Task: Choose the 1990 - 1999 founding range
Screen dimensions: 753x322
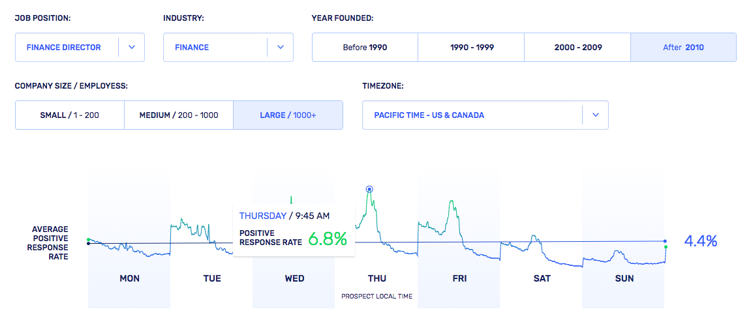Action: coord(470,48)
